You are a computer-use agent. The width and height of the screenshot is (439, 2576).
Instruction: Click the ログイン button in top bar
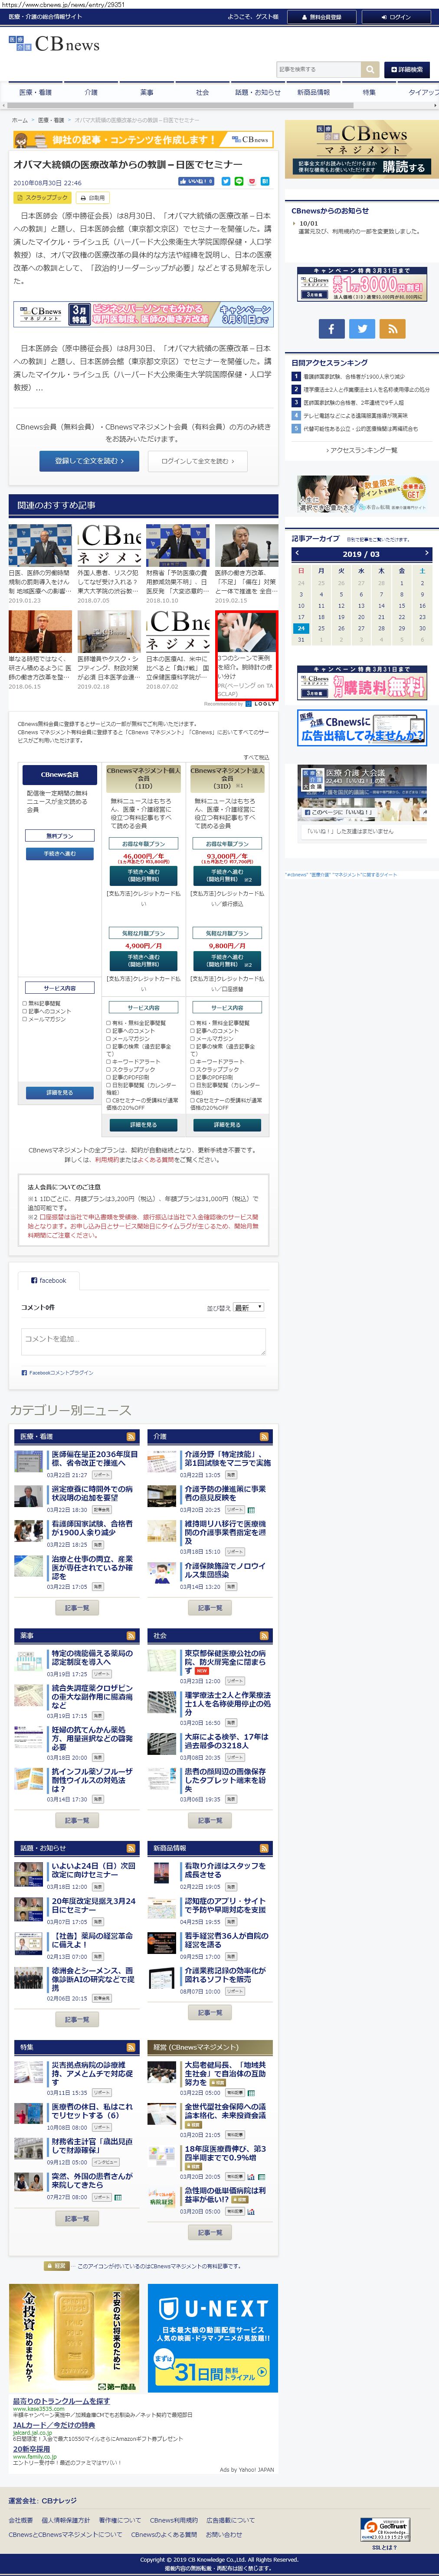(397, 17)
